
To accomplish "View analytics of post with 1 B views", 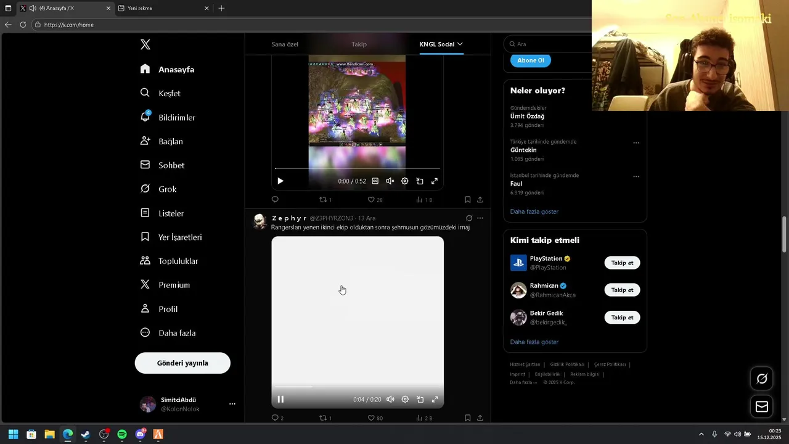I will click(x=424, y=200).
